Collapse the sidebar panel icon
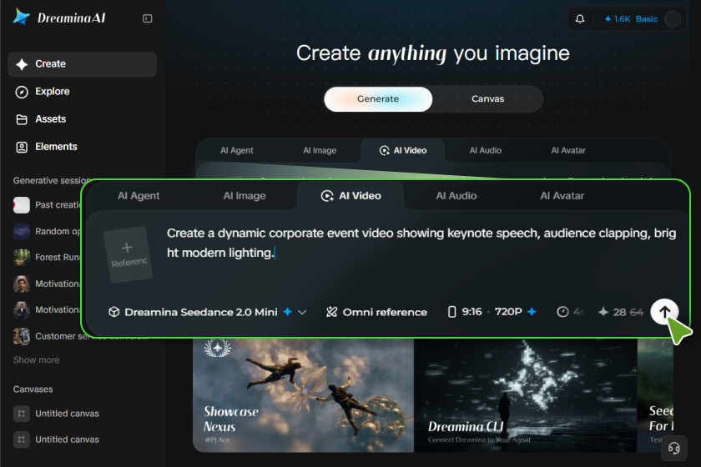Screen dimensions: 701x467 point(147,18)
